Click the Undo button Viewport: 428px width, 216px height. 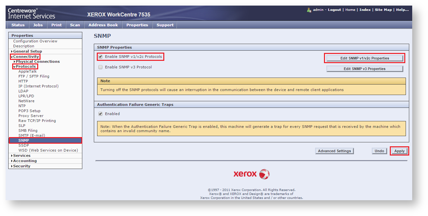coord(379,151)
